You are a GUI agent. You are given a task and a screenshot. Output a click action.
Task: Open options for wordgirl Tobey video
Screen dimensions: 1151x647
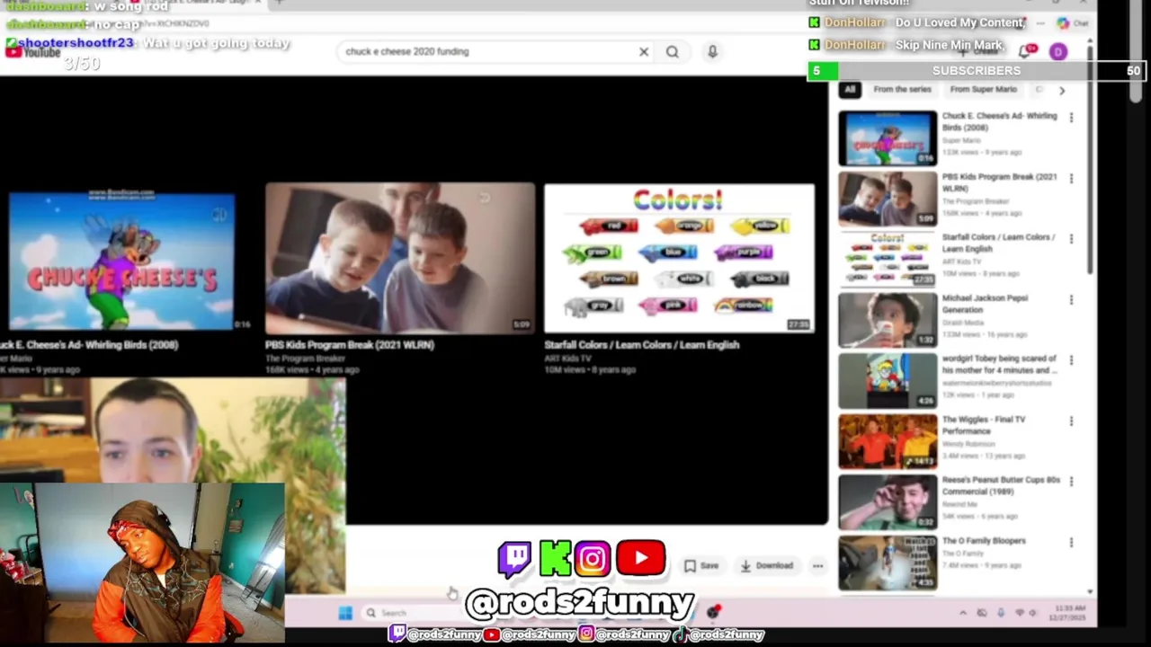point(1071,360)
